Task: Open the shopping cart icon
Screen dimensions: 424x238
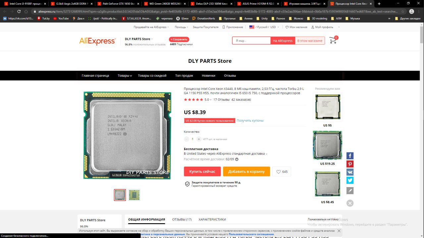Action: pos(333,41)
